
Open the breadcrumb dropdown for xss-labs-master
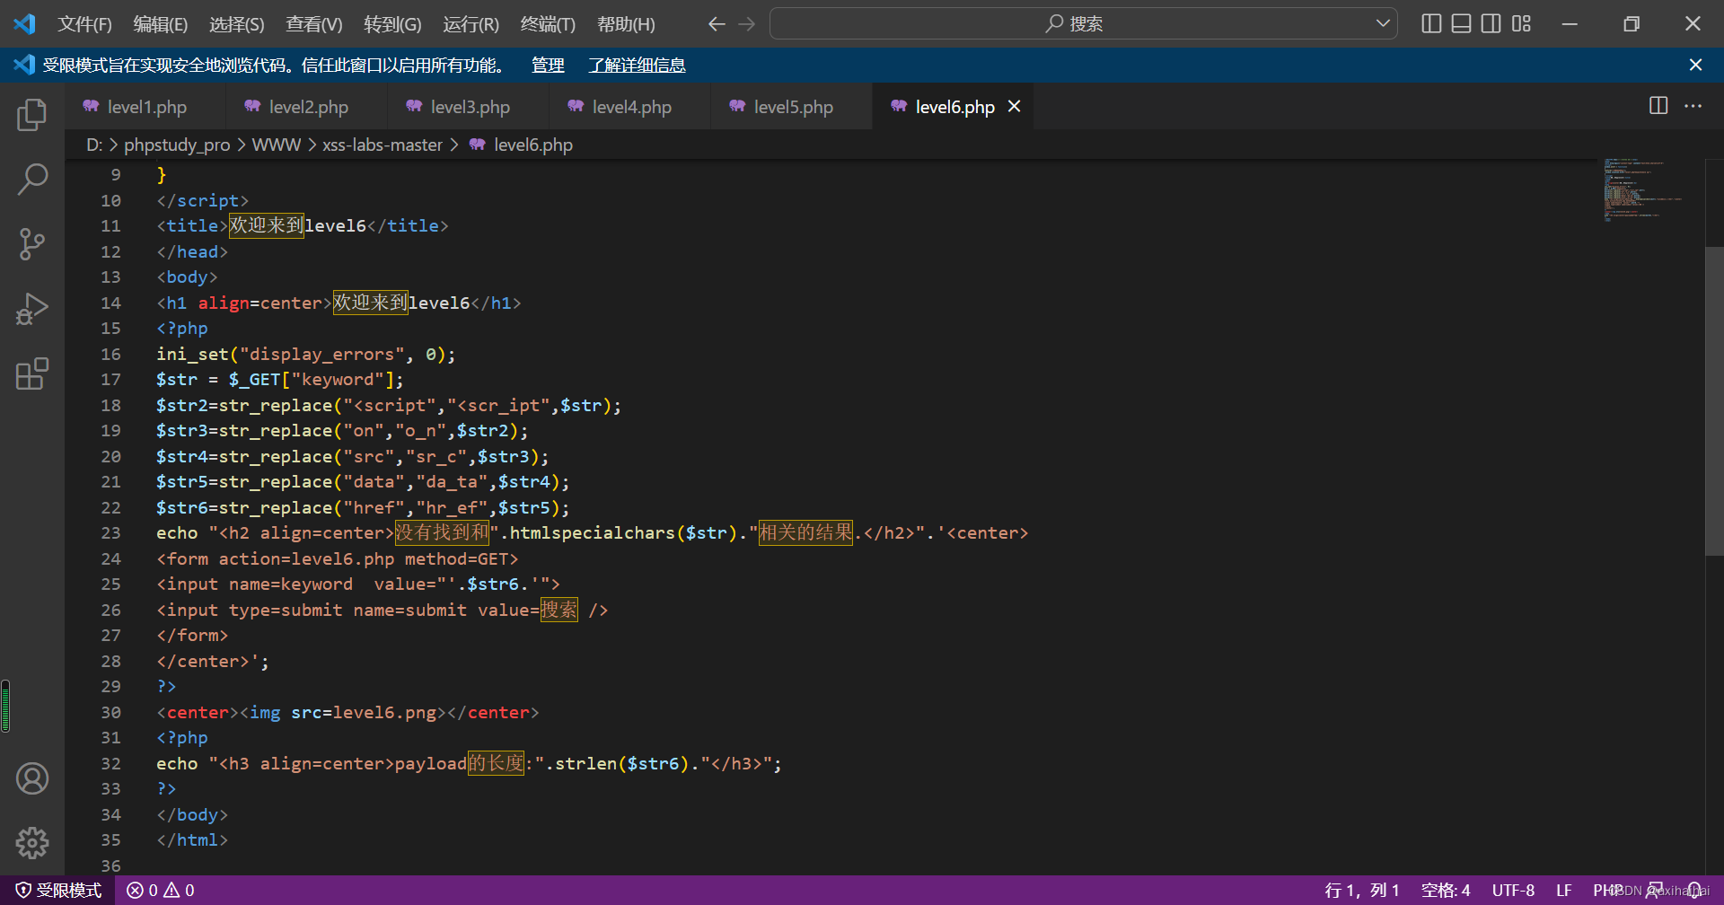383,145
